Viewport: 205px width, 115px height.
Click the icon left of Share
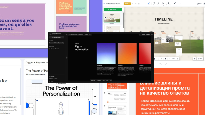coord(140,34)
